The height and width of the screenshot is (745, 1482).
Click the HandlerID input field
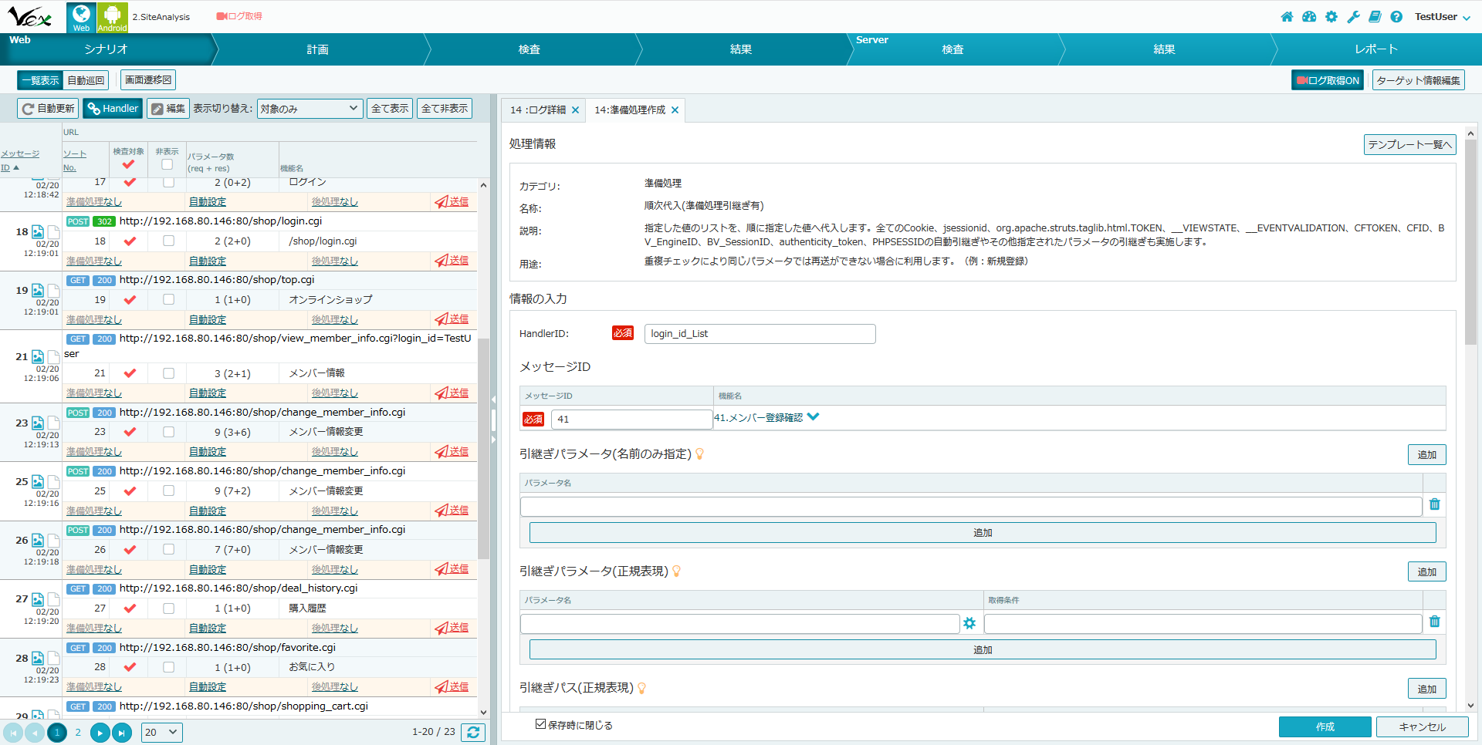click(x=760, y=334)
